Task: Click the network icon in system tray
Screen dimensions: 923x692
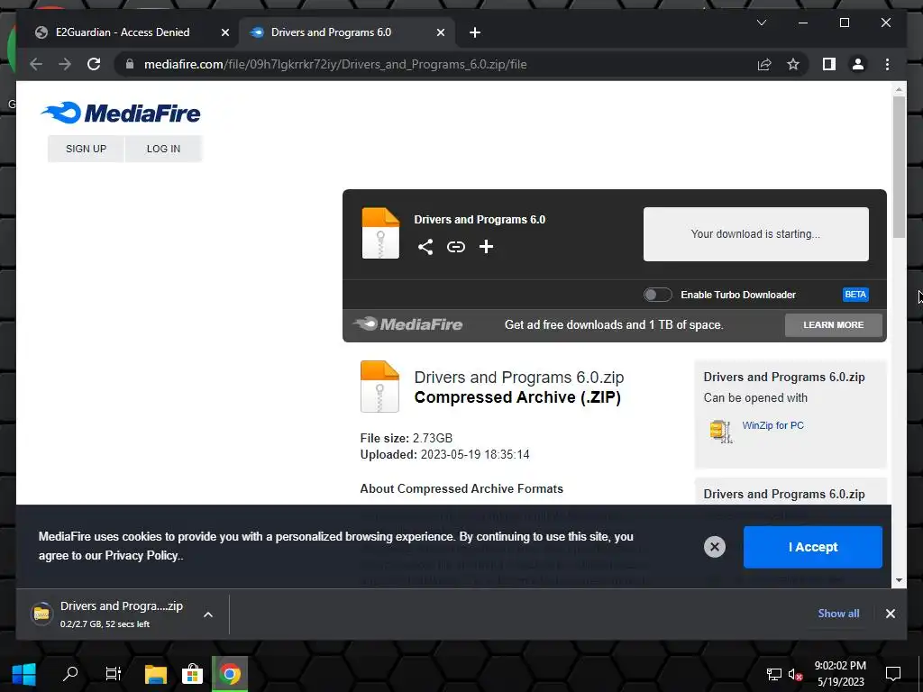Action: point(773,675)
